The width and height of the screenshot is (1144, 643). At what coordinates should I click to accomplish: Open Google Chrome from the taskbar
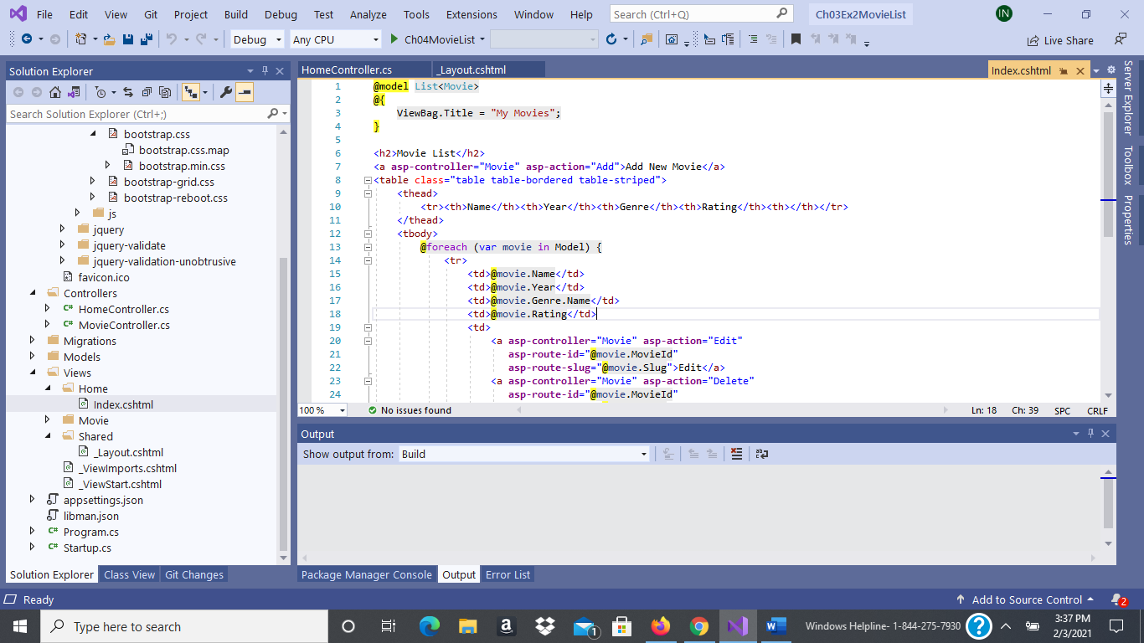coord(699,626)
